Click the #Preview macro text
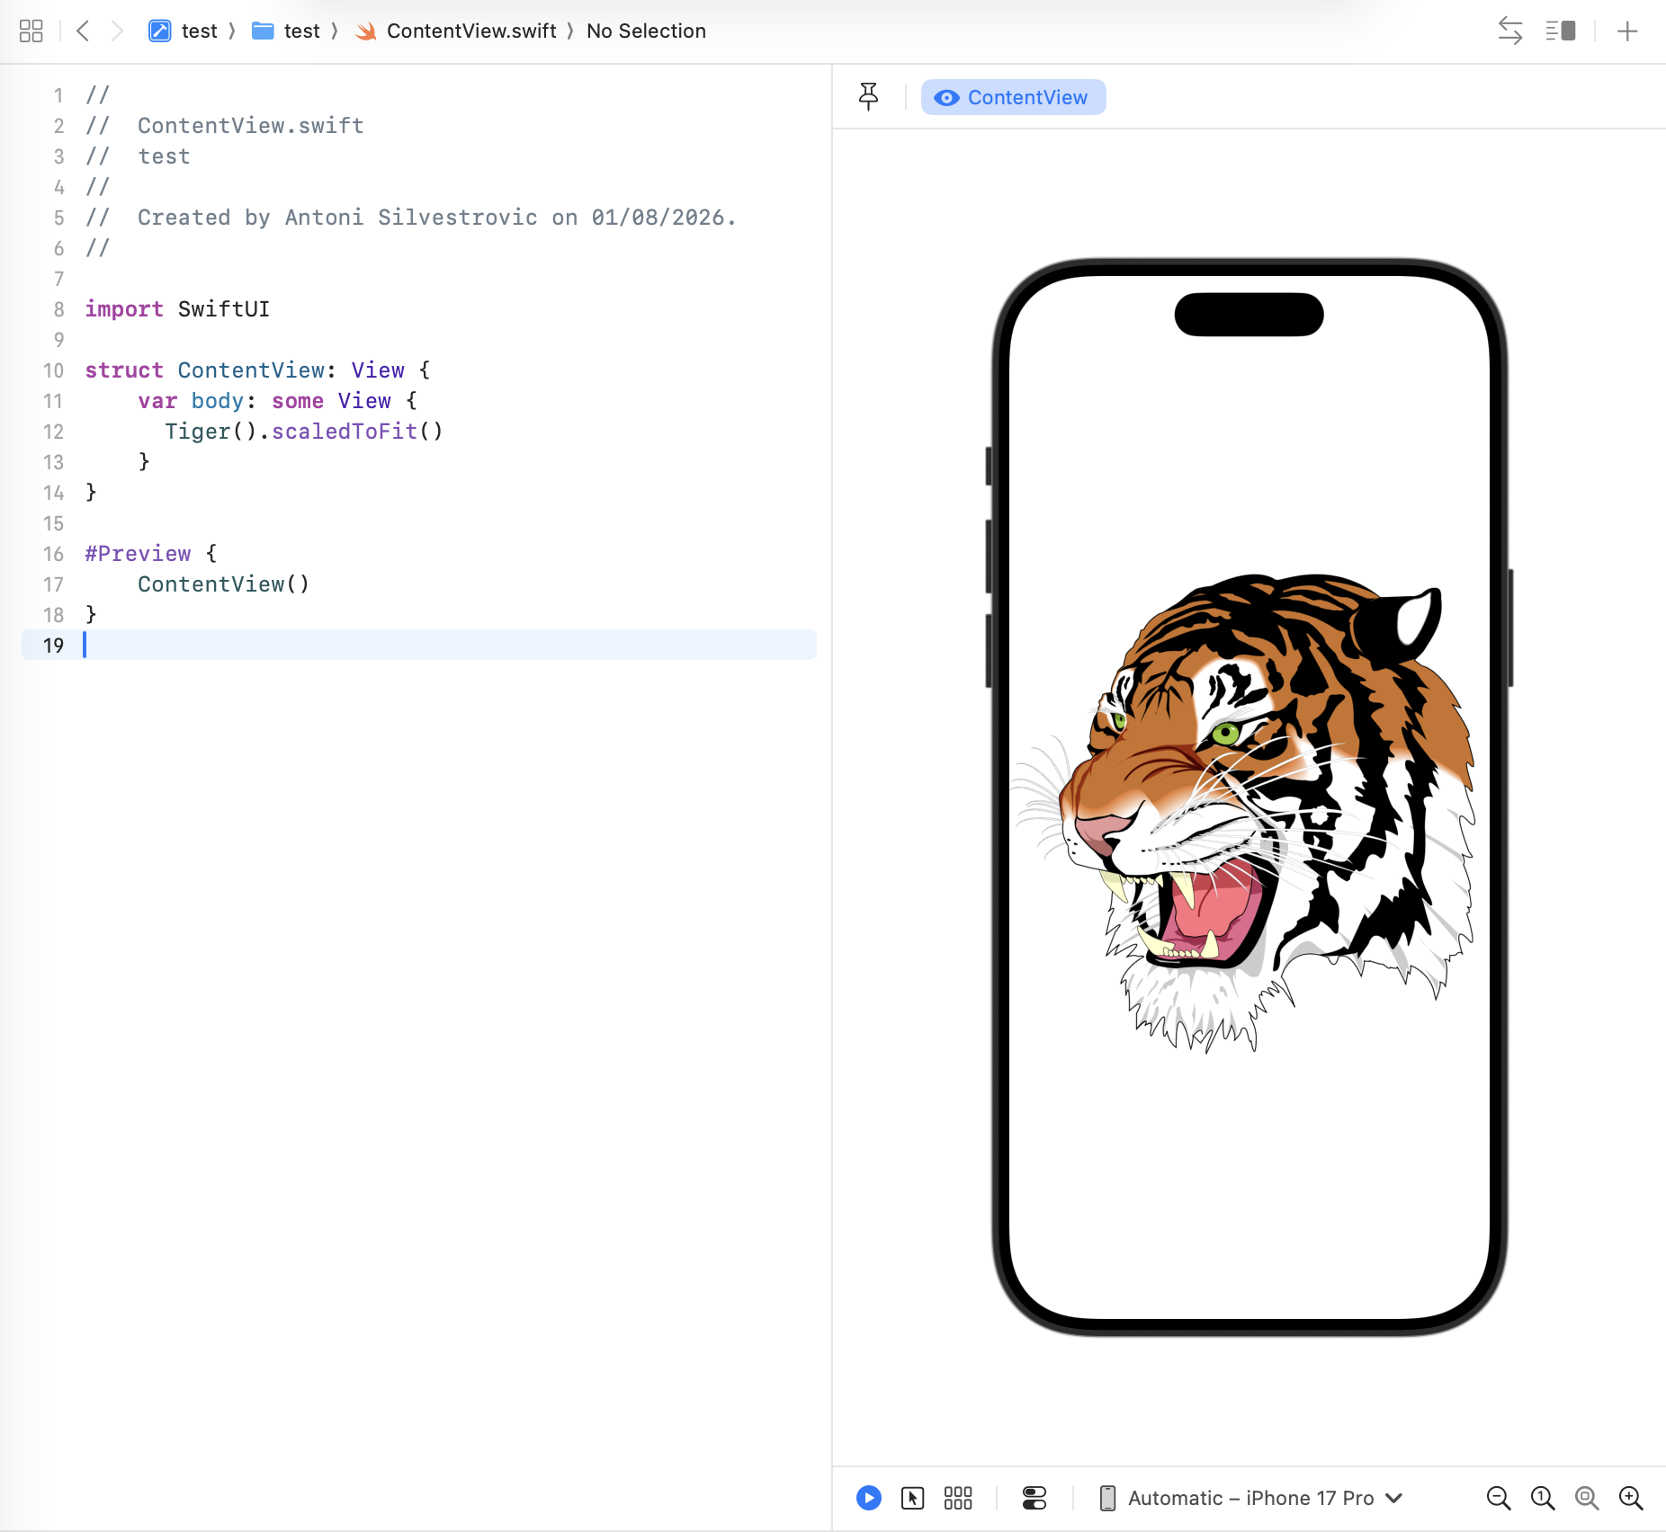Viewport: 1666px width, 1532px height. click(x=138, y=554)
